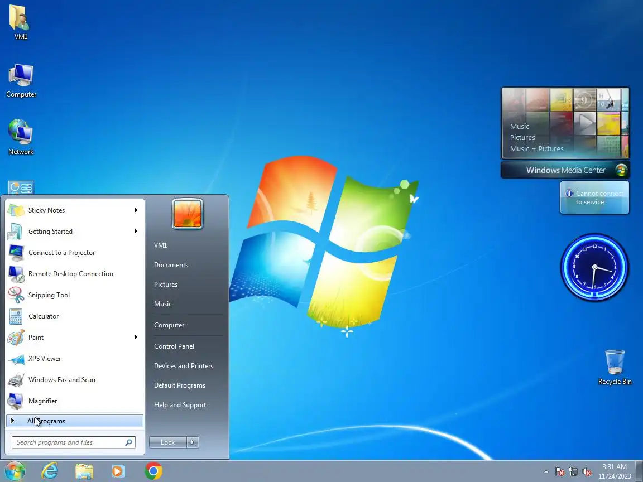Open Help and Support

[180, 405]
